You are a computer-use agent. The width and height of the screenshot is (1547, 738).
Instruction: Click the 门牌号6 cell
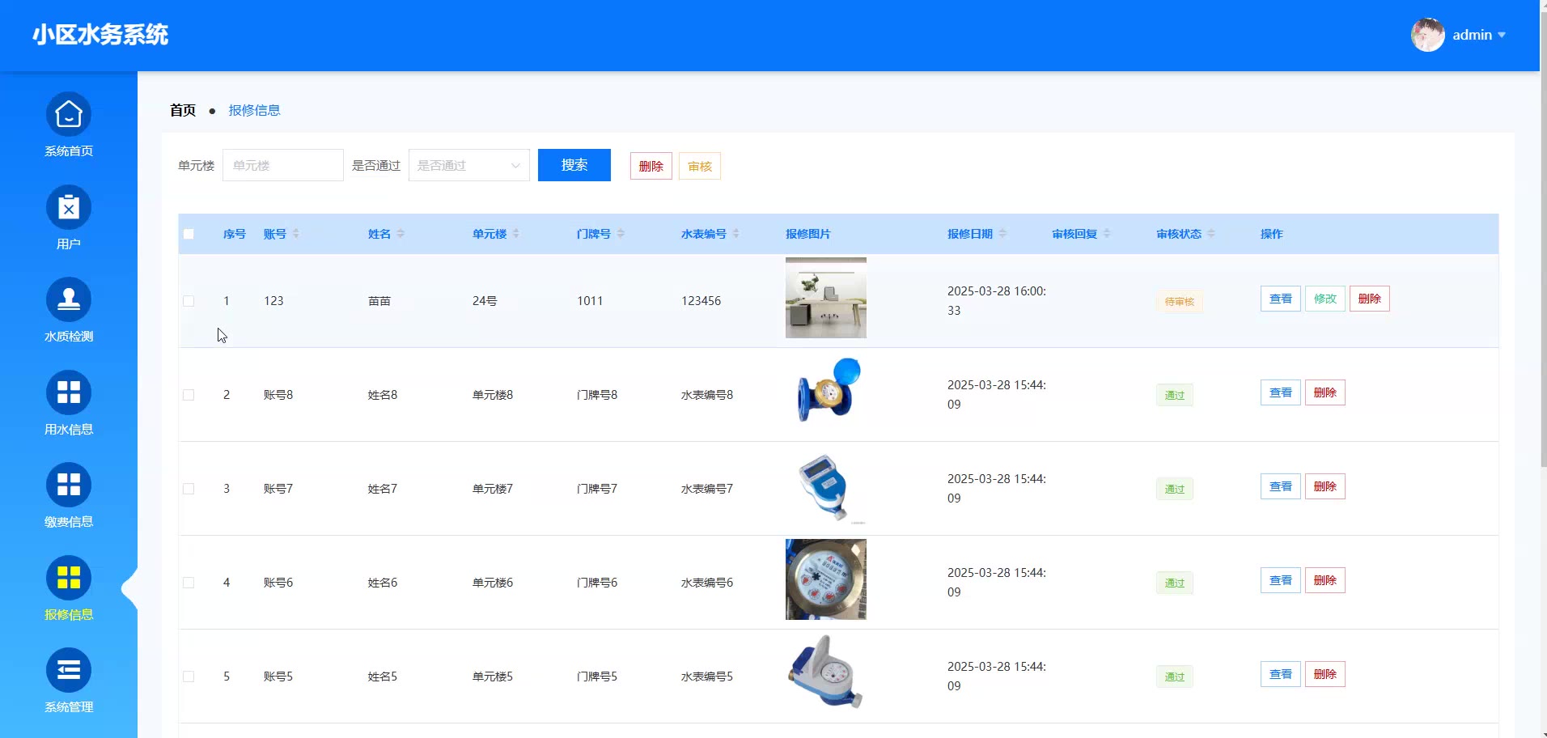(x=597, y=583)
